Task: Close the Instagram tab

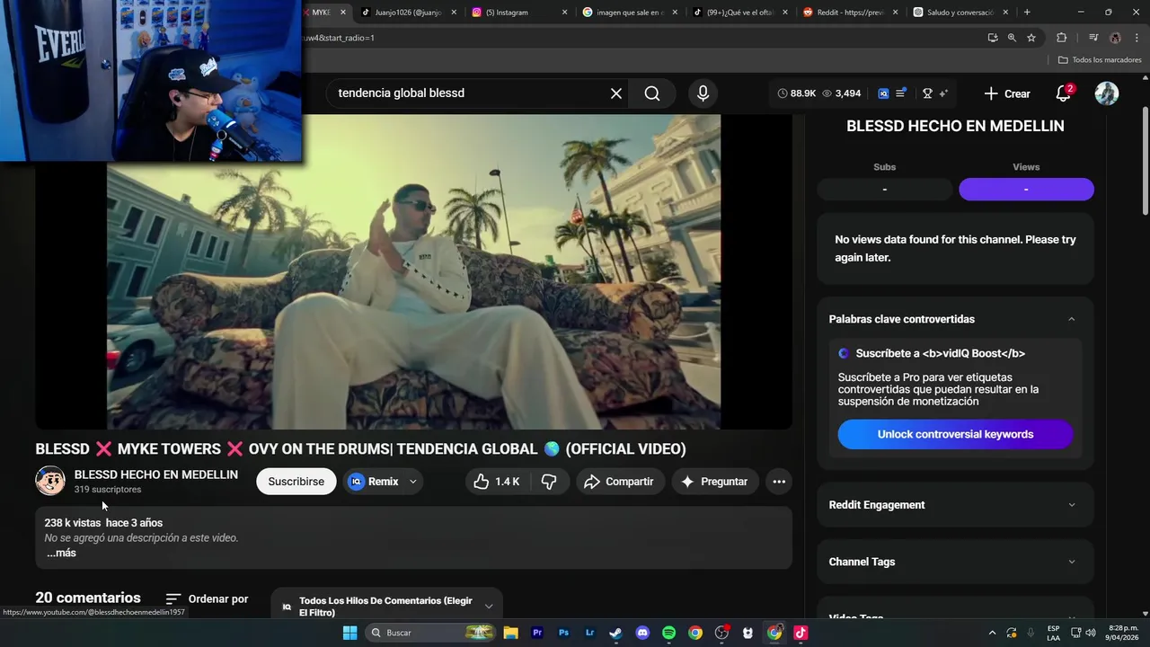Action: (564, 13)
